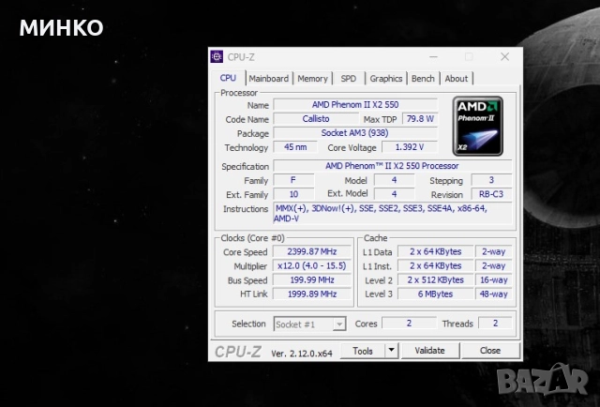
Task: Click the Core Voltage value 1.392 V
Action: (410, 147)
